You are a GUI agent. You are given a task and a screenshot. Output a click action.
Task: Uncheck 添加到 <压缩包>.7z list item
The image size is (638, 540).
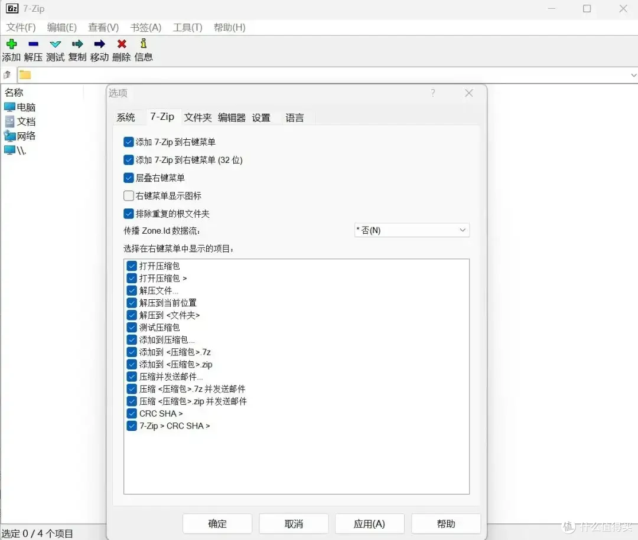point(131,352)
